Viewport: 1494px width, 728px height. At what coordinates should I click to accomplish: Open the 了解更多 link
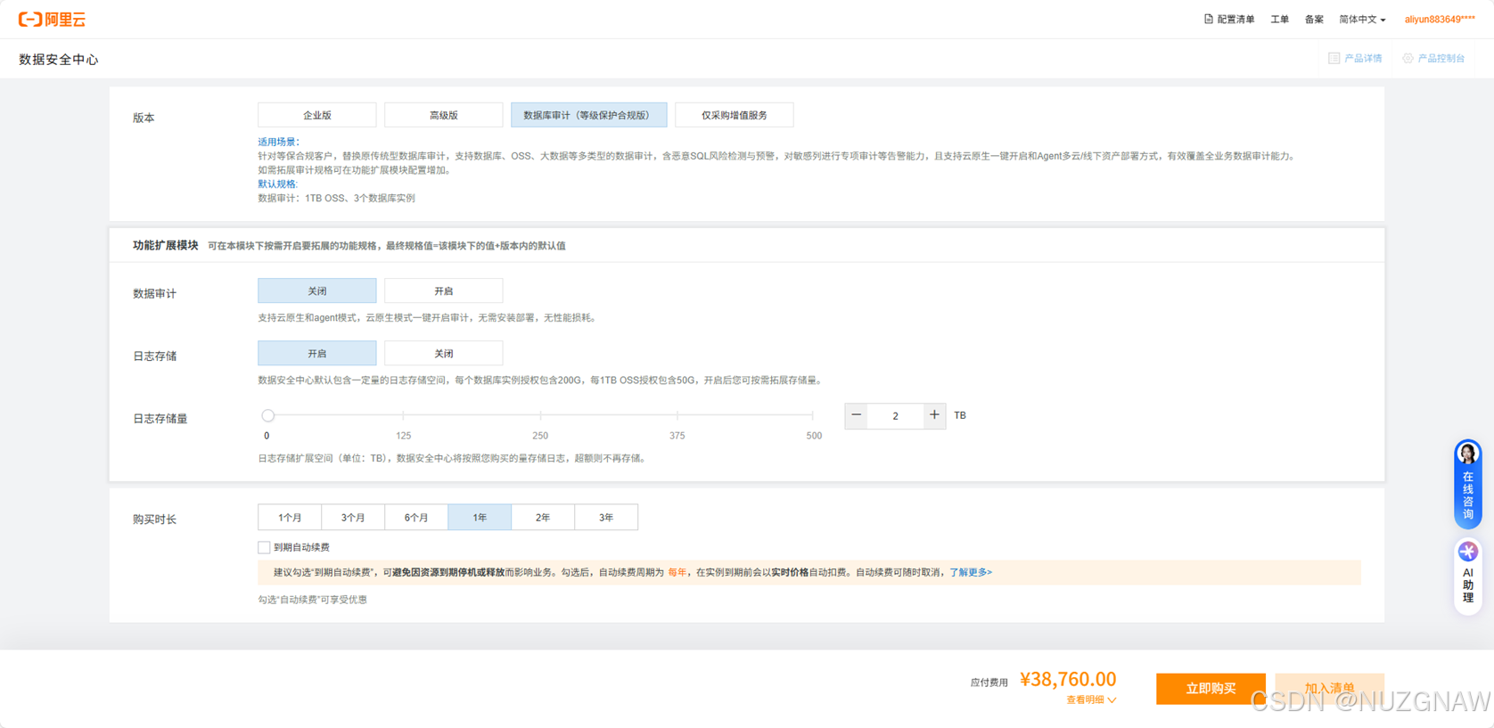pyautogui.click(x=971, y=572)
